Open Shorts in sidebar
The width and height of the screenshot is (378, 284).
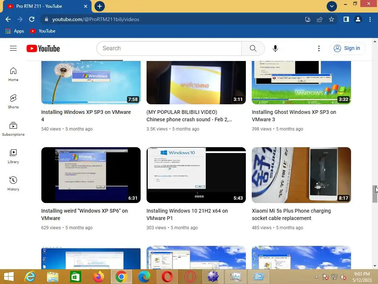pyautogui.click(x=13, y=102)
